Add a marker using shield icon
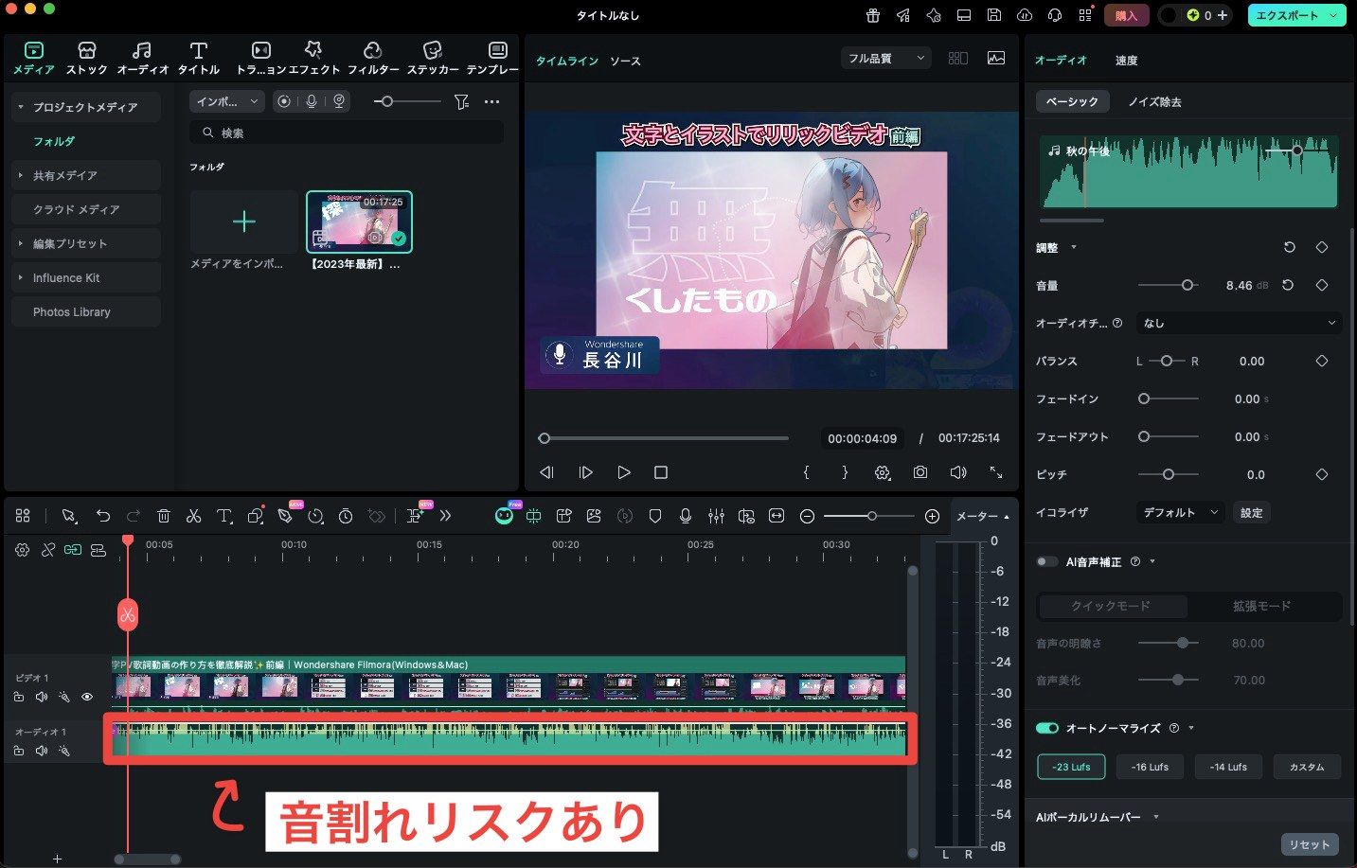The image size is (1357, 868). [655, 516]
